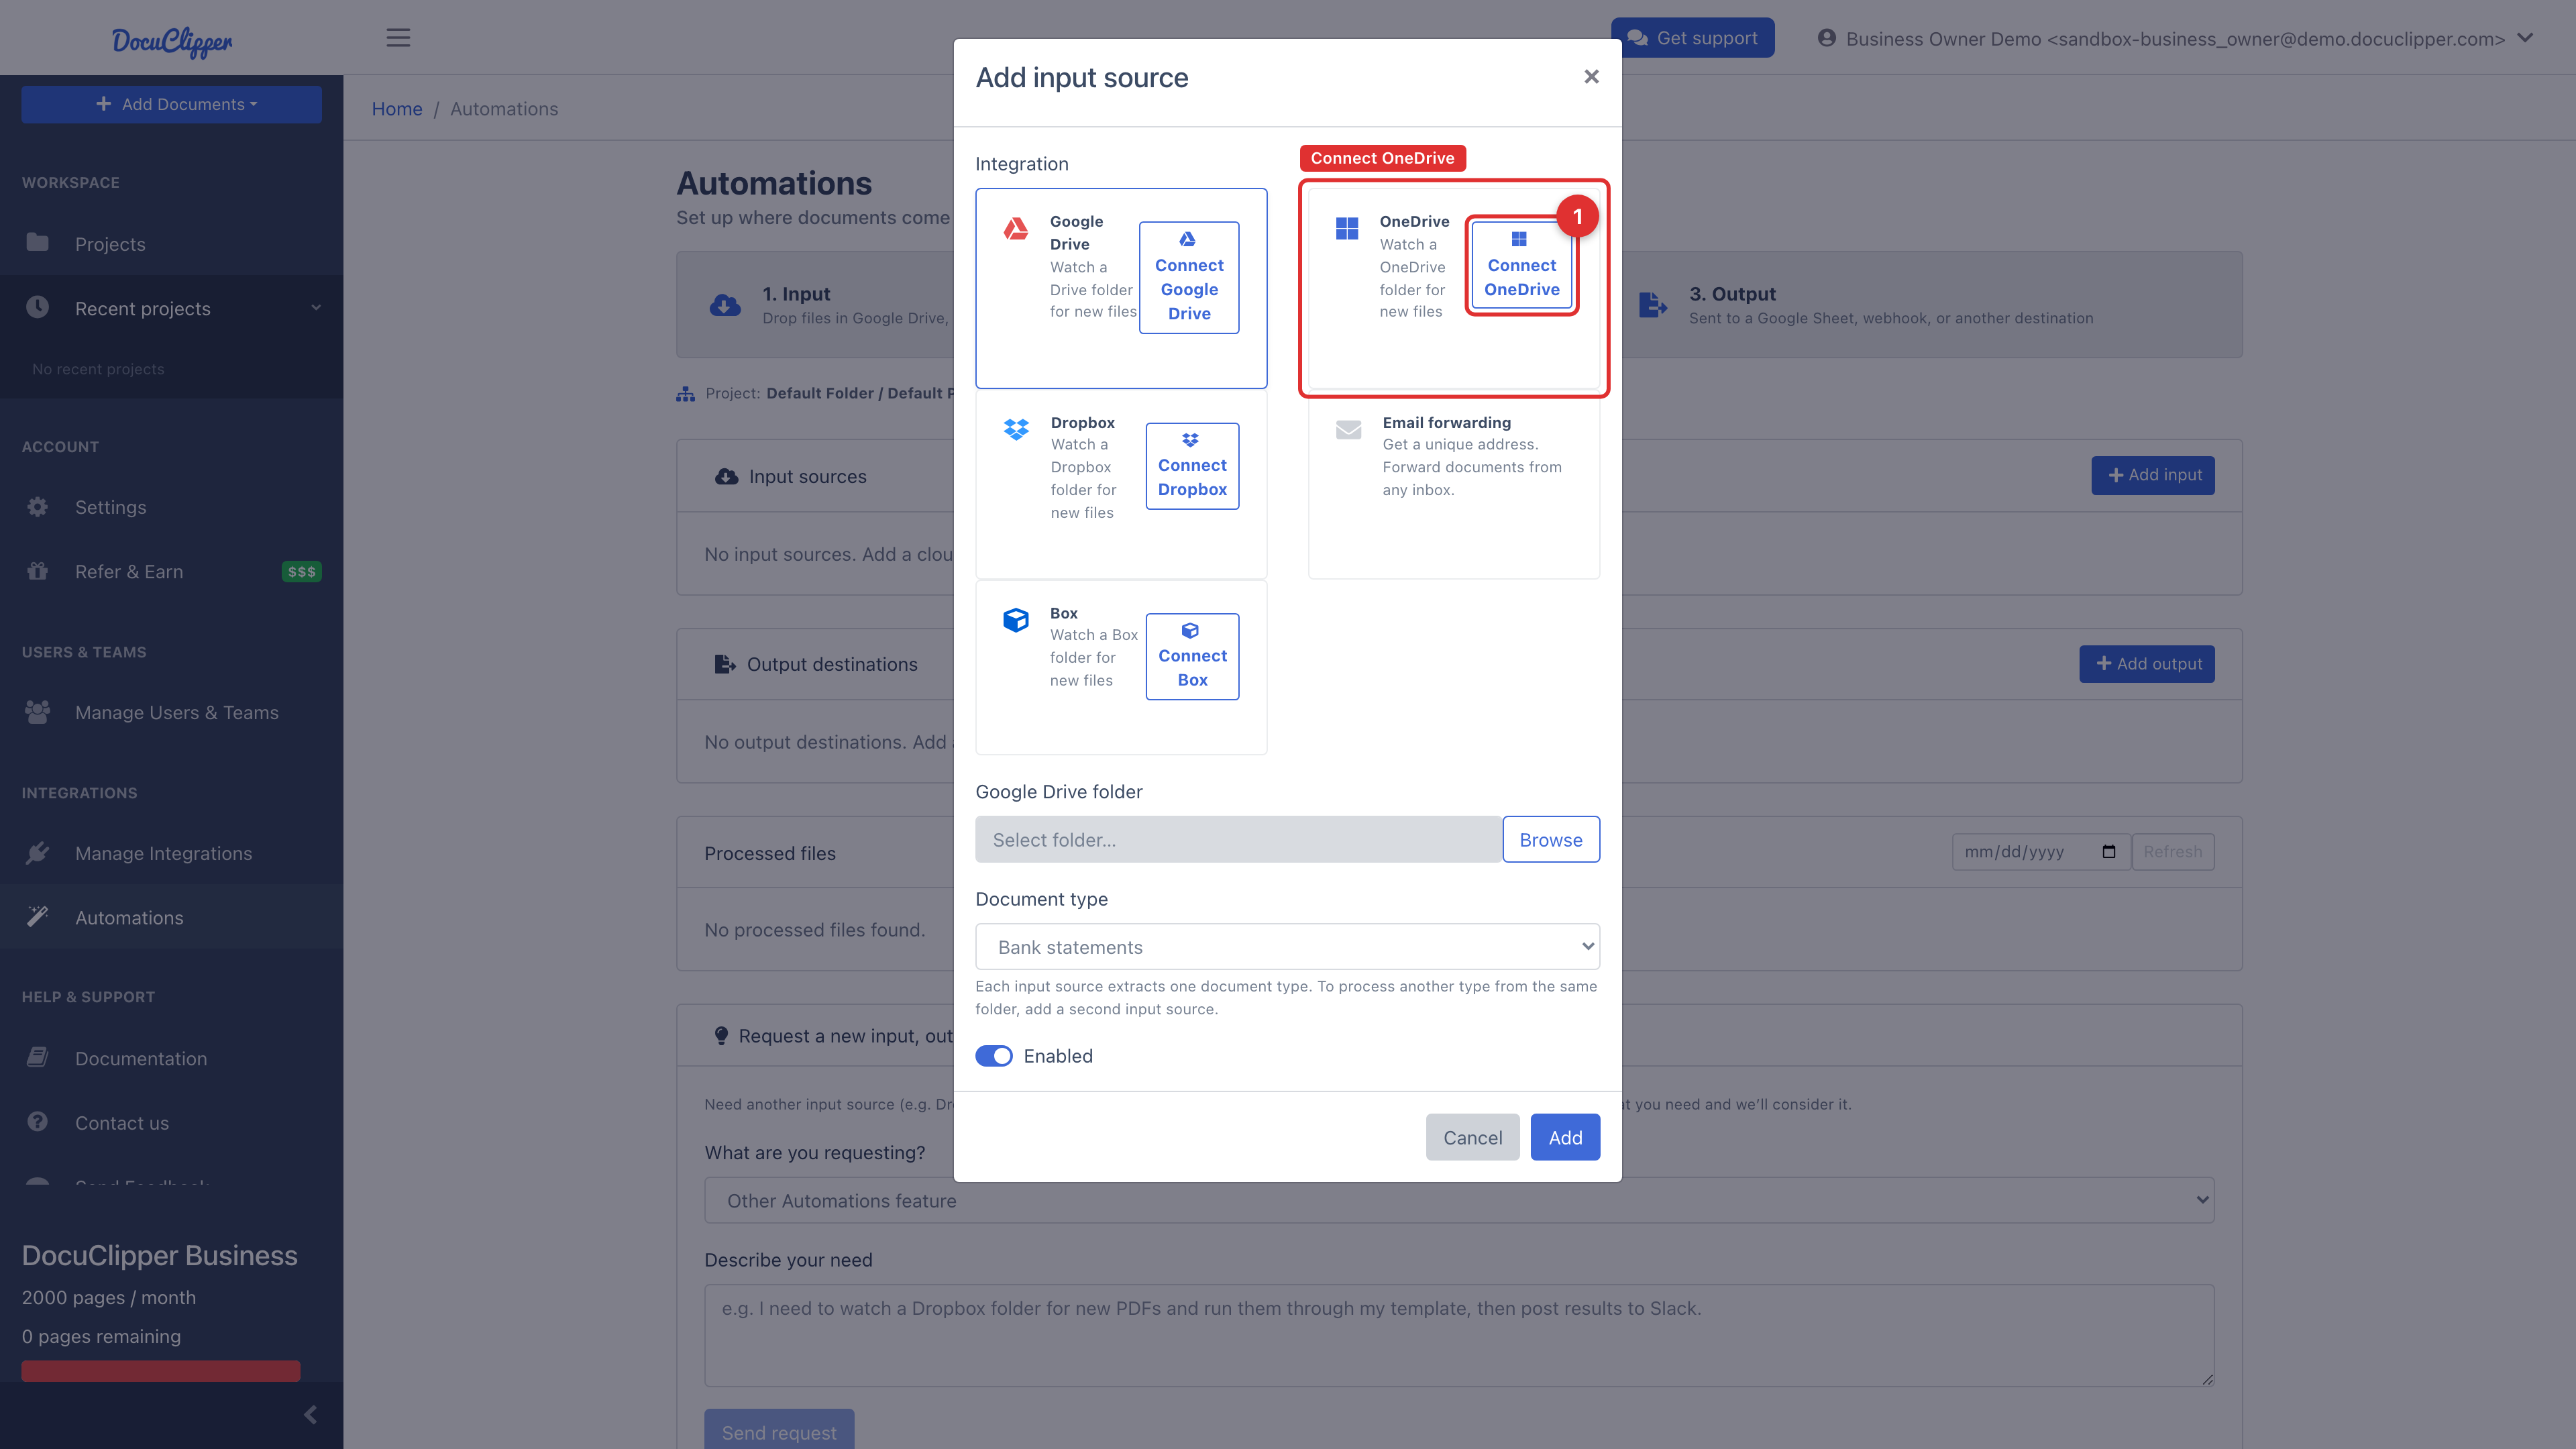This screenshot has width=2576, height=1449.
Task: Click the Add output button
Action: point(2147,664)
